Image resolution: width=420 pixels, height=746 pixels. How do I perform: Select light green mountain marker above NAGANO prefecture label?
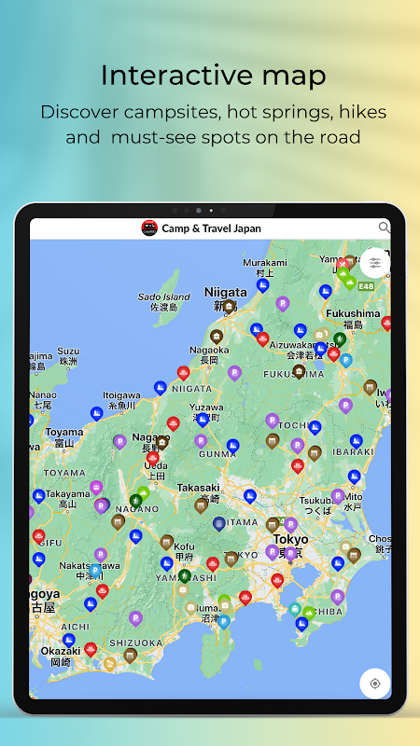coord(144,493)
